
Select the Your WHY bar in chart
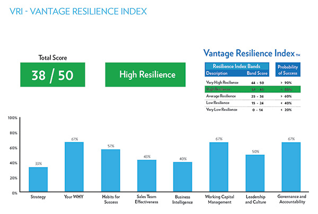pyautogui.click(x=74, y=166)
